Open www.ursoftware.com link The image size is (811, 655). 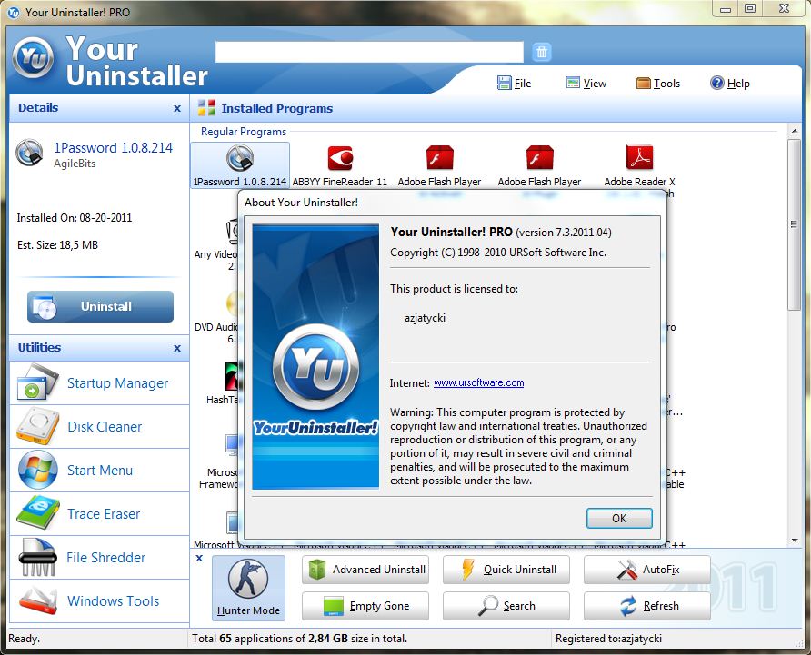point(478,383)
